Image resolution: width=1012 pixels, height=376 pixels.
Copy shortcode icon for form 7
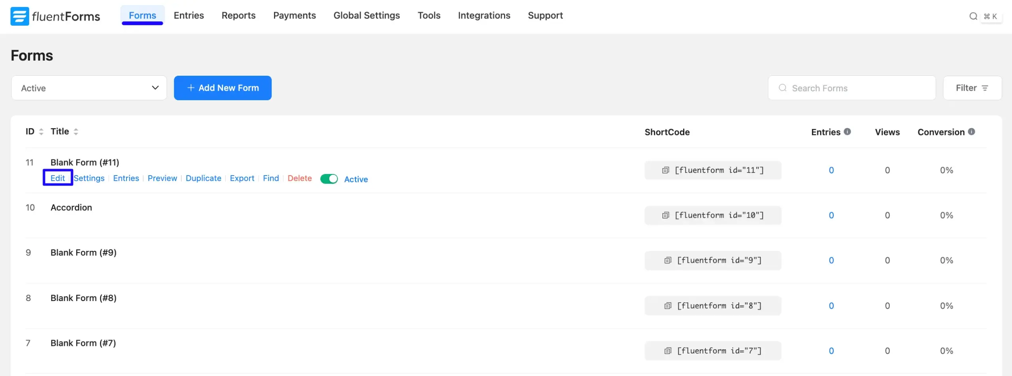pos(668,351)
